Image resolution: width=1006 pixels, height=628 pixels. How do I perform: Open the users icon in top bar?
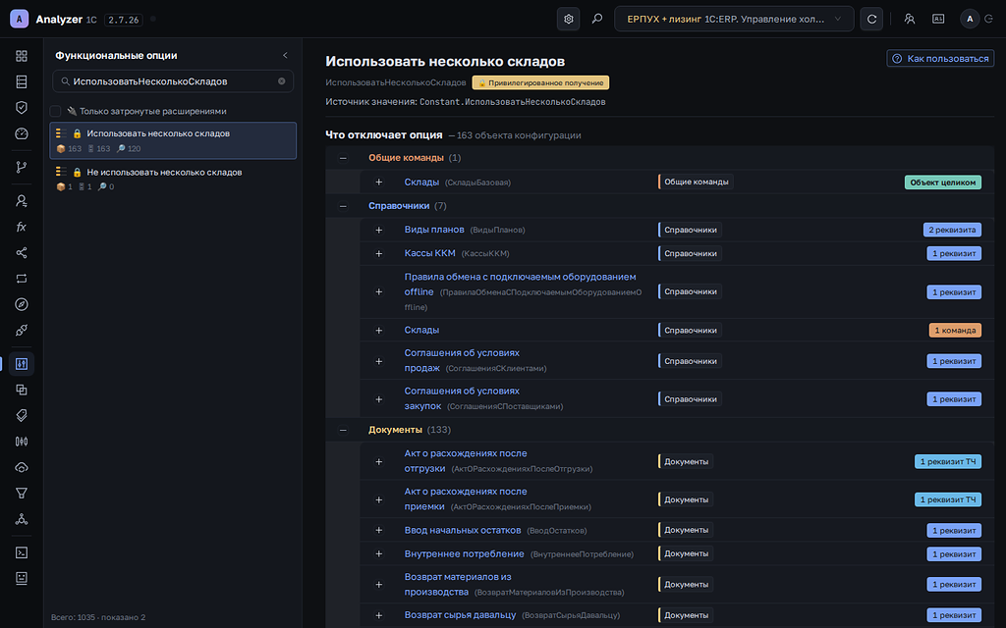(909, 19)
